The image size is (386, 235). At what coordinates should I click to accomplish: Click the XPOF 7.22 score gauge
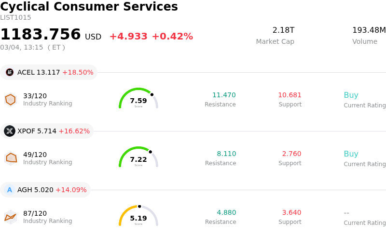click(x=138, y=158)
